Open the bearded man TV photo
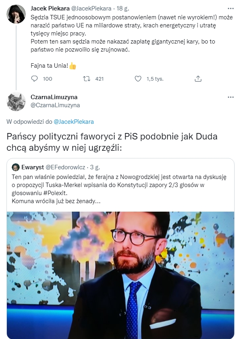This screenshot has height=339, width=235. pyautogui.click(x=121, y=275)
